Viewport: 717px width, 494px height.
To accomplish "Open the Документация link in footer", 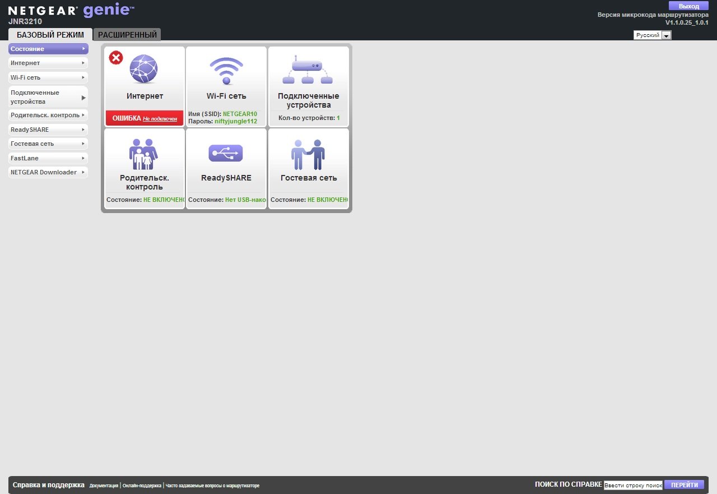I will point(104,486).
